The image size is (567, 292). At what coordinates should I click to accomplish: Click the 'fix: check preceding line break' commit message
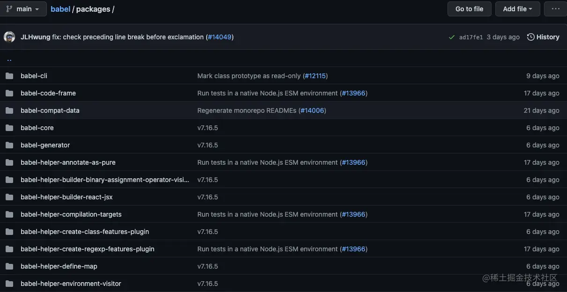pos(128,37)
